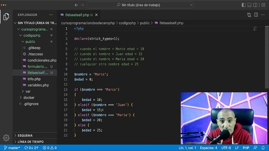
Task: Change encoding via UTF-8
Action: tap(226, 148)
